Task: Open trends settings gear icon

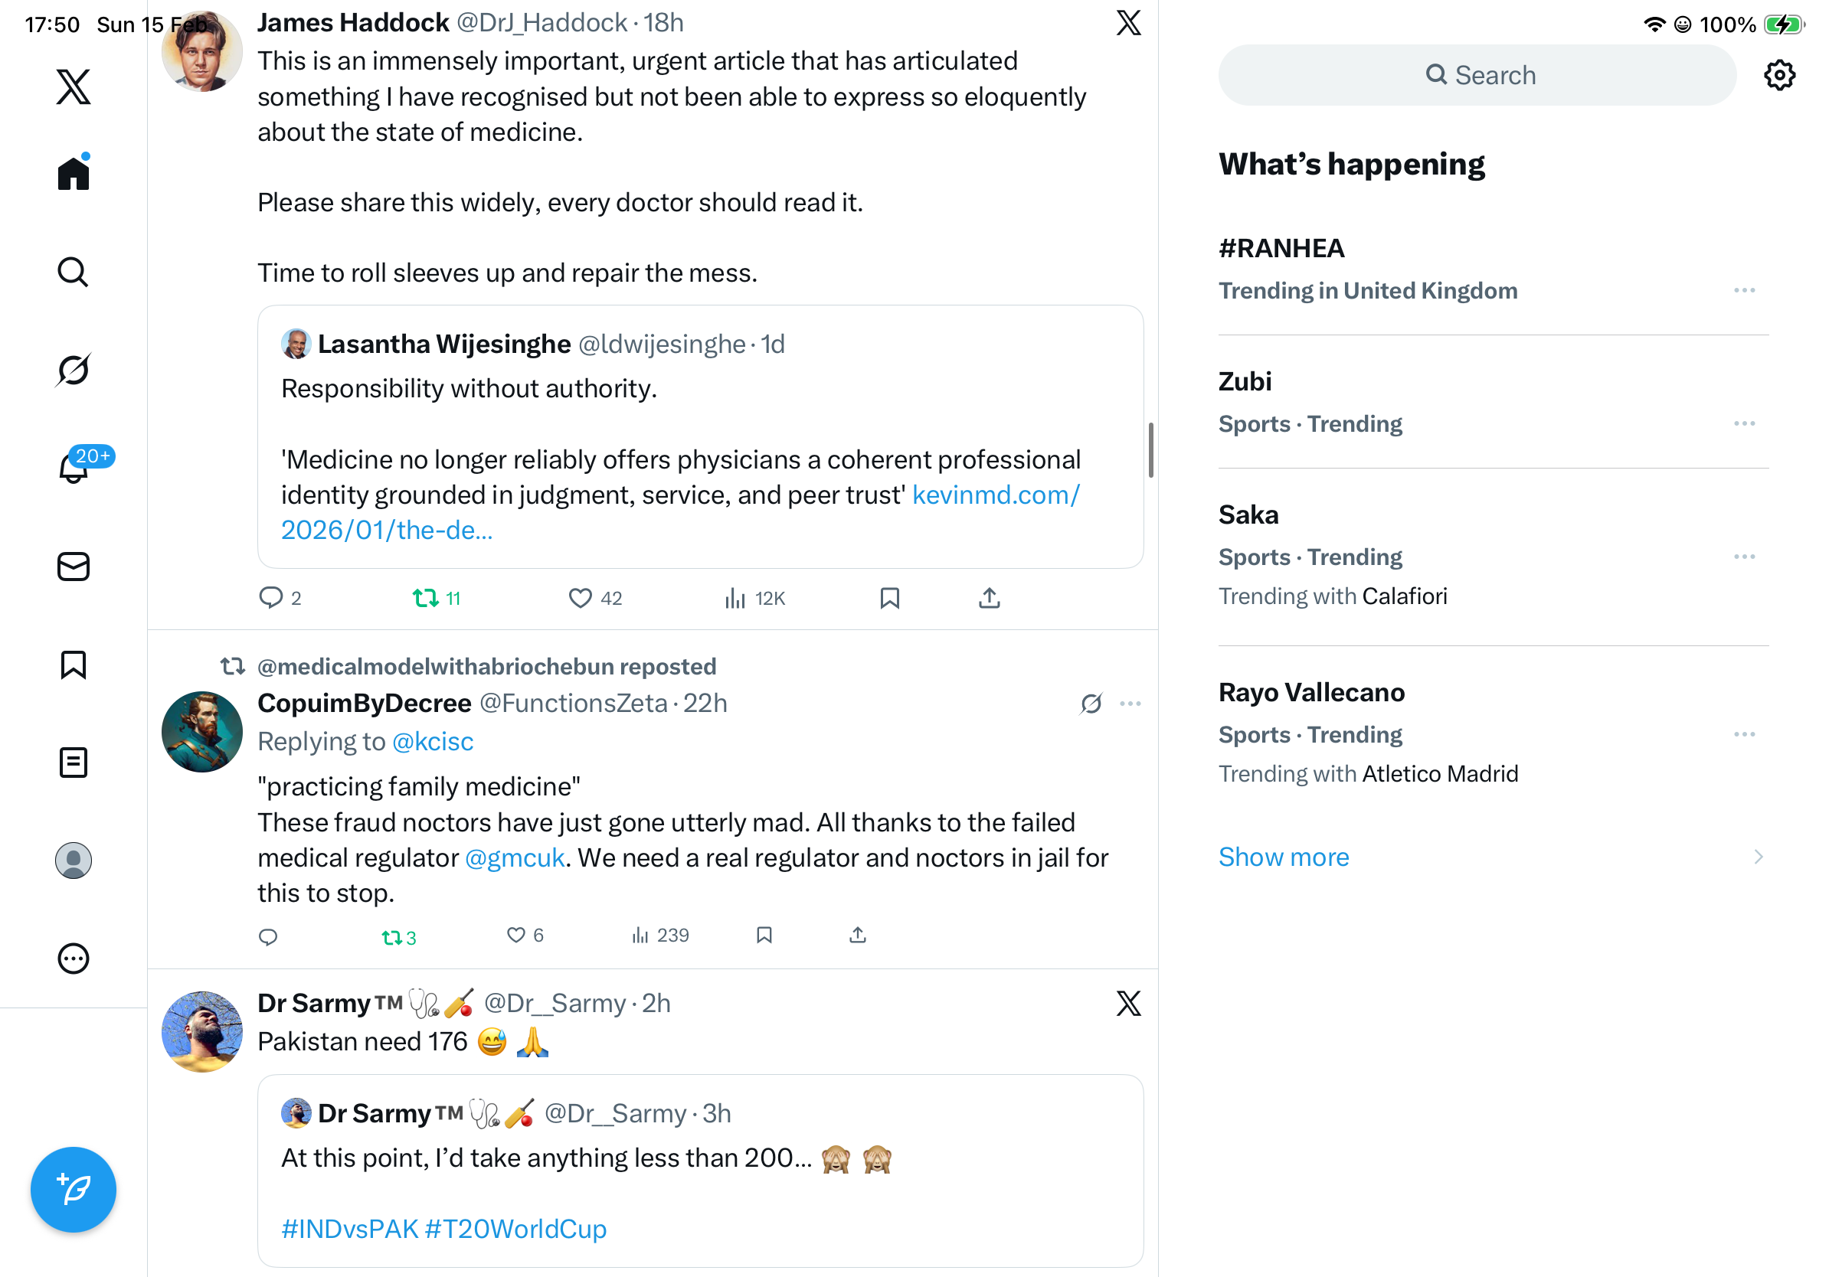Action: [x=1780, y=76]
